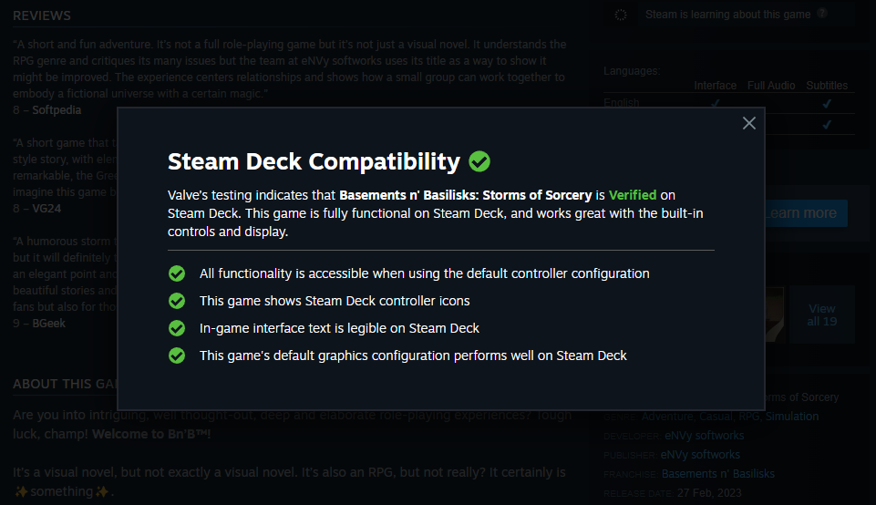
Task: Click the green Verified badge beside the title
Action: pos(479,161)
